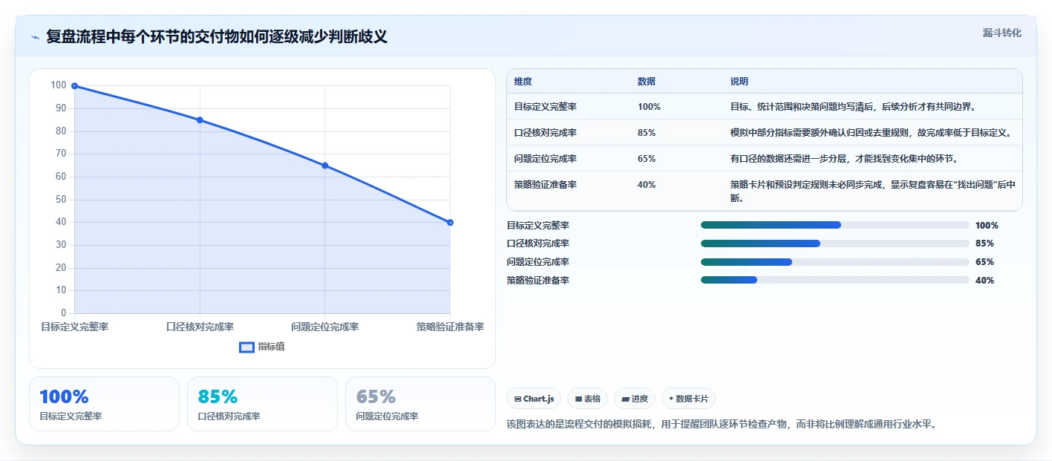The width and height of the screenshot is (1052, 461).
Task: Select the 数据卡片 tag pill
Action: 688,399
